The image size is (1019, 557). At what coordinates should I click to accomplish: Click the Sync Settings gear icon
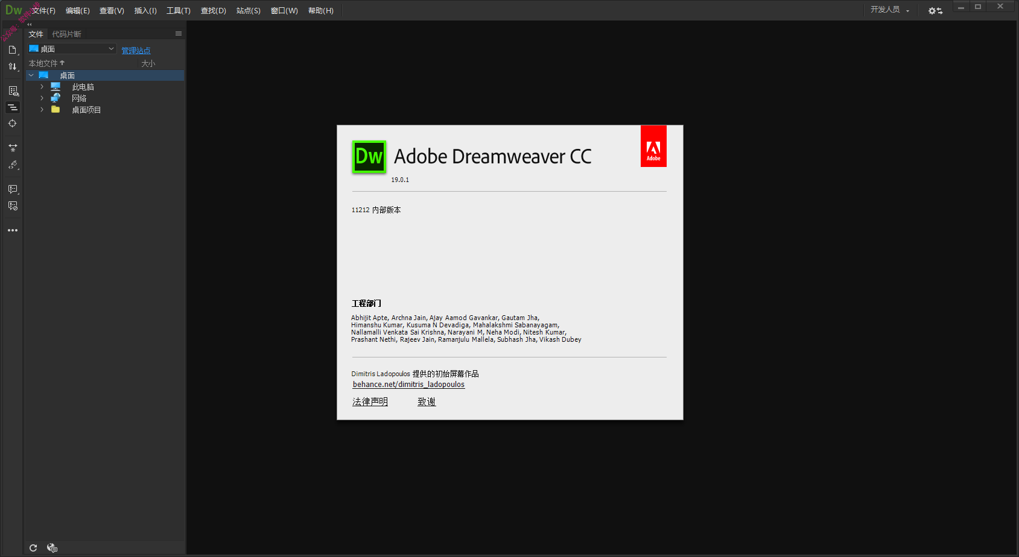(935, 11)
